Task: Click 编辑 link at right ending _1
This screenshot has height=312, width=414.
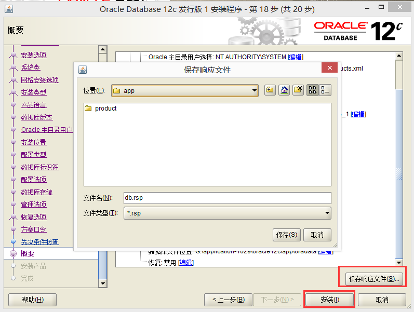Action: click(x=358, y=114)
